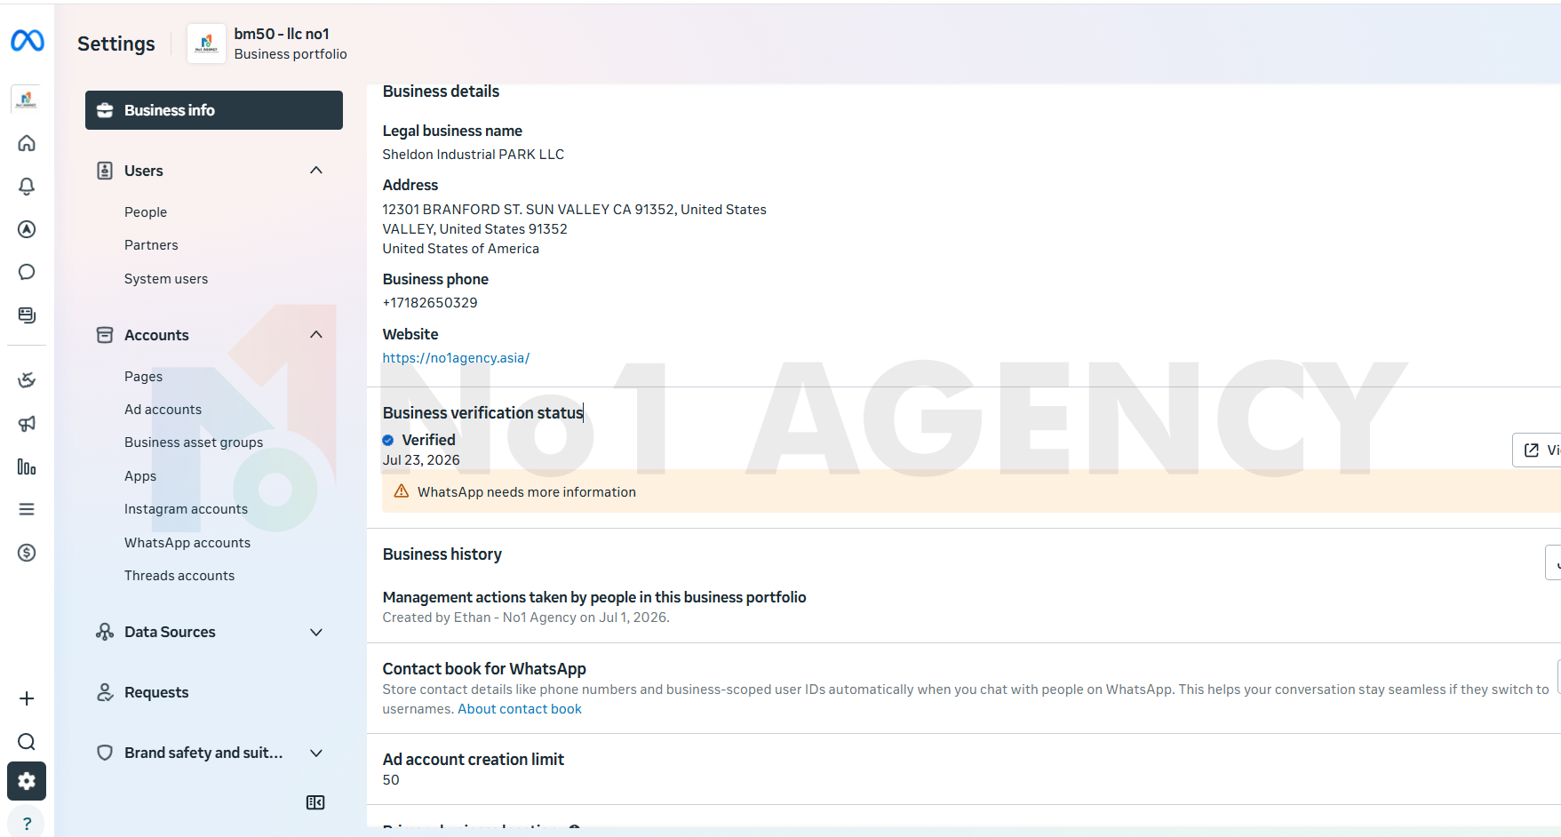Open the Help question mark icon
Screen dimensions: 1561x837
[x=27, y=823]
